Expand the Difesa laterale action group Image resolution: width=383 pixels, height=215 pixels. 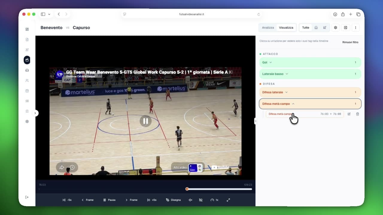310,92
